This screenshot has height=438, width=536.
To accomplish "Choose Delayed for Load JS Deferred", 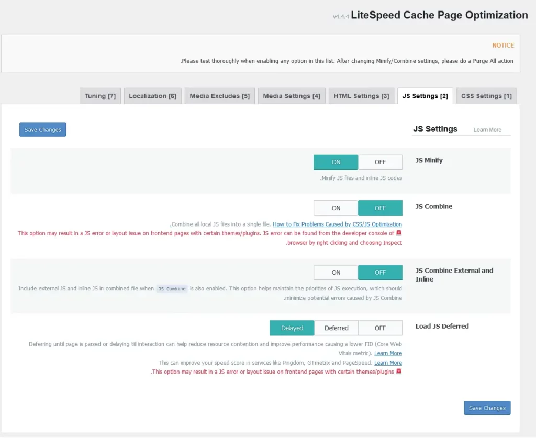I will (292, 328).
